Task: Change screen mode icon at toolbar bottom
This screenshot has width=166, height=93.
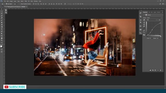Action: pos(2,52)
